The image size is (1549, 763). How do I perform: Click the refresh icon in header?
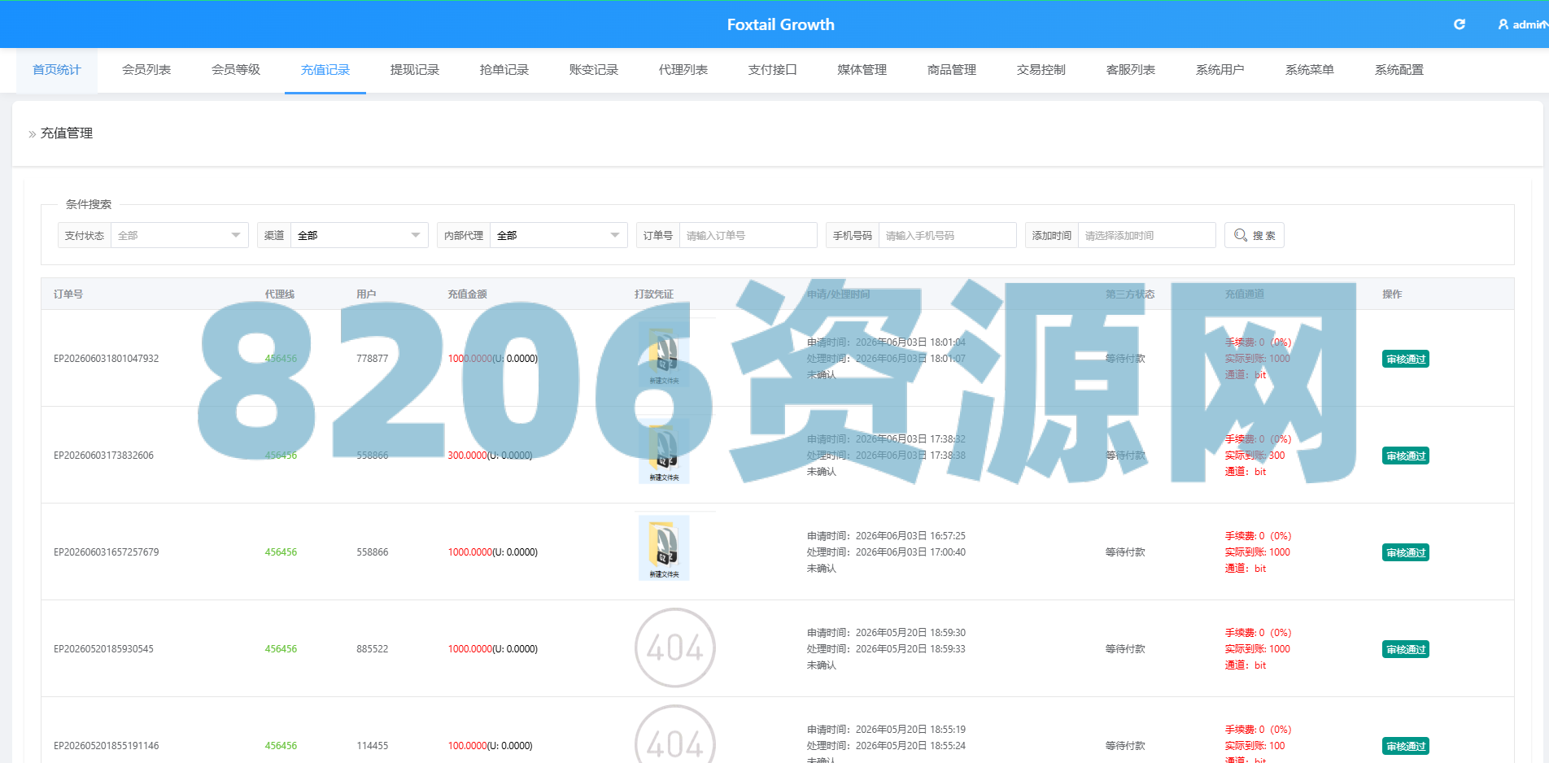coord(1460,24)
